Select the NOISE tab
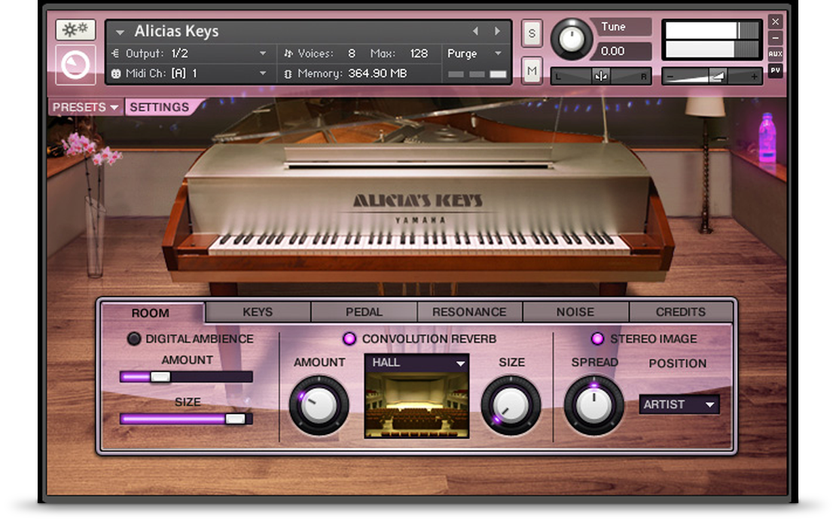Viewport: 836px width, 522px height. [575, 312]
